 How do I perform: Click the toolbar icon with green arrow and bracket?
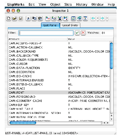pos(54,18)
